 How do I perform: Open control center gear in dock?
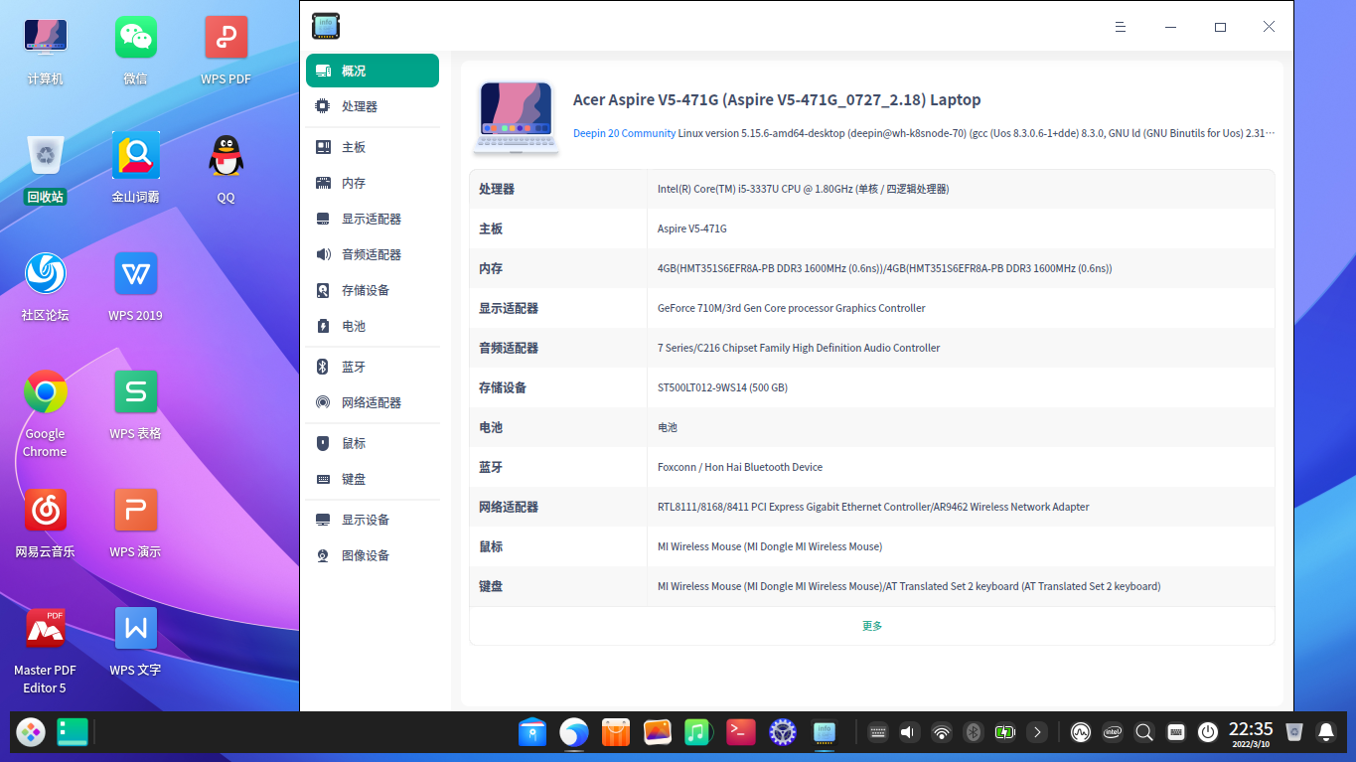pos(783,732)
